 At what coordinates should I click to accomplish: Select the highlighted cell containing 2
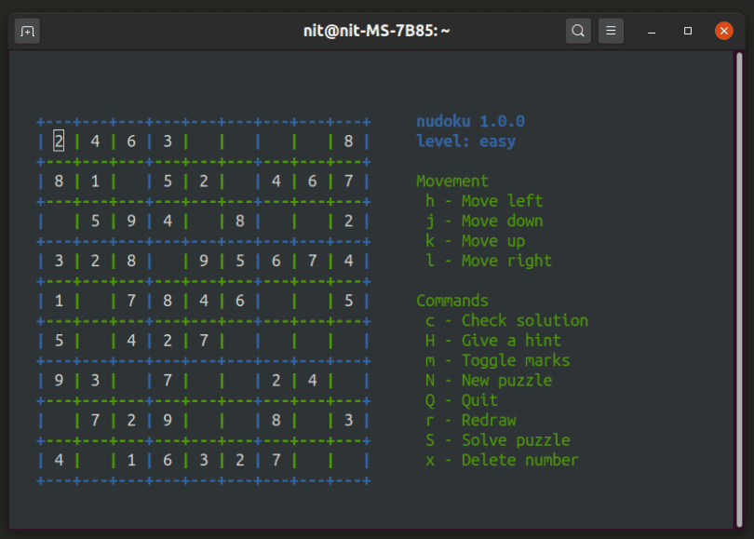pyautogui.click(x=58, y=141)
